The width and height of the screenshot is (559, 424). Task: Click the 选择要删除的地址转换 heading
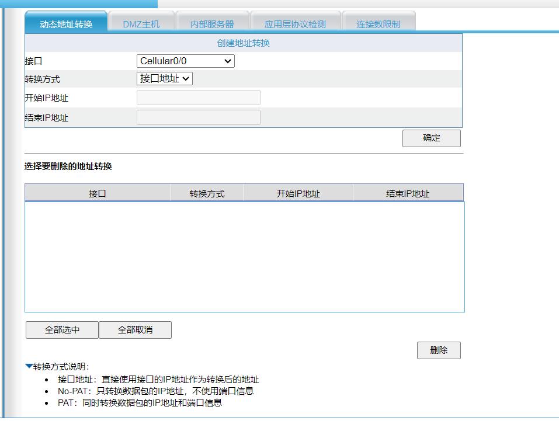(68, 166)
